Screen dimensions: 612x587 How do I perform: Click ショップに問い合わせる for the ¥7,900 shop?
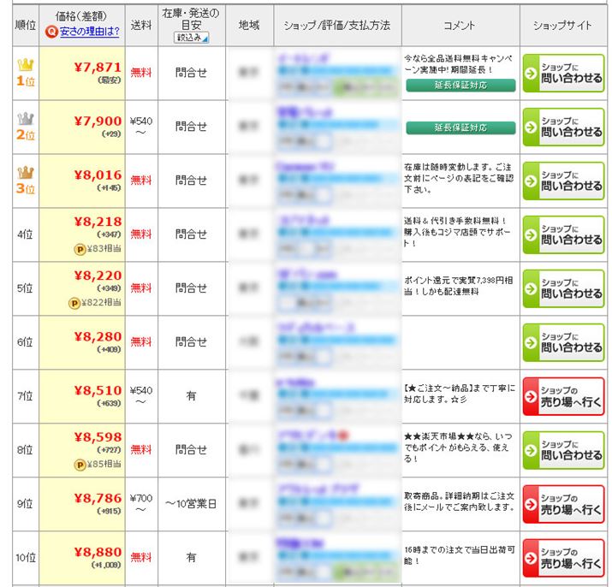[563, 127]
